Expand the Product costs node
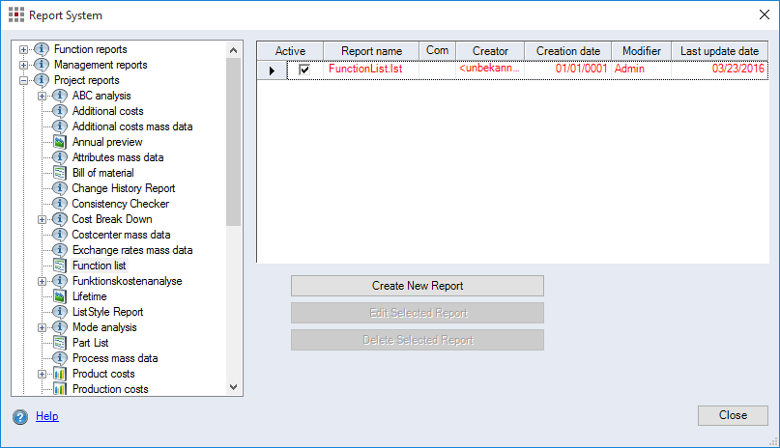This screenshot has height=448, width=780. pyautogui.click(x=42, y=374)
